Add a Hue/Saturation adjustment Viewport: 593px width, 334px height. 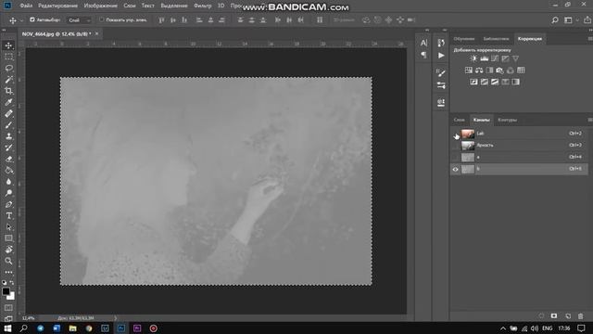[x=469, y=71]
